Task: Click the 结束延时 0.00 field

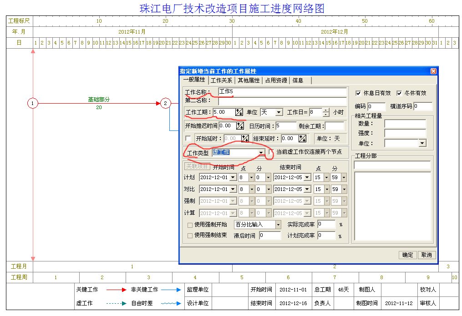Action: pos(290,138)
